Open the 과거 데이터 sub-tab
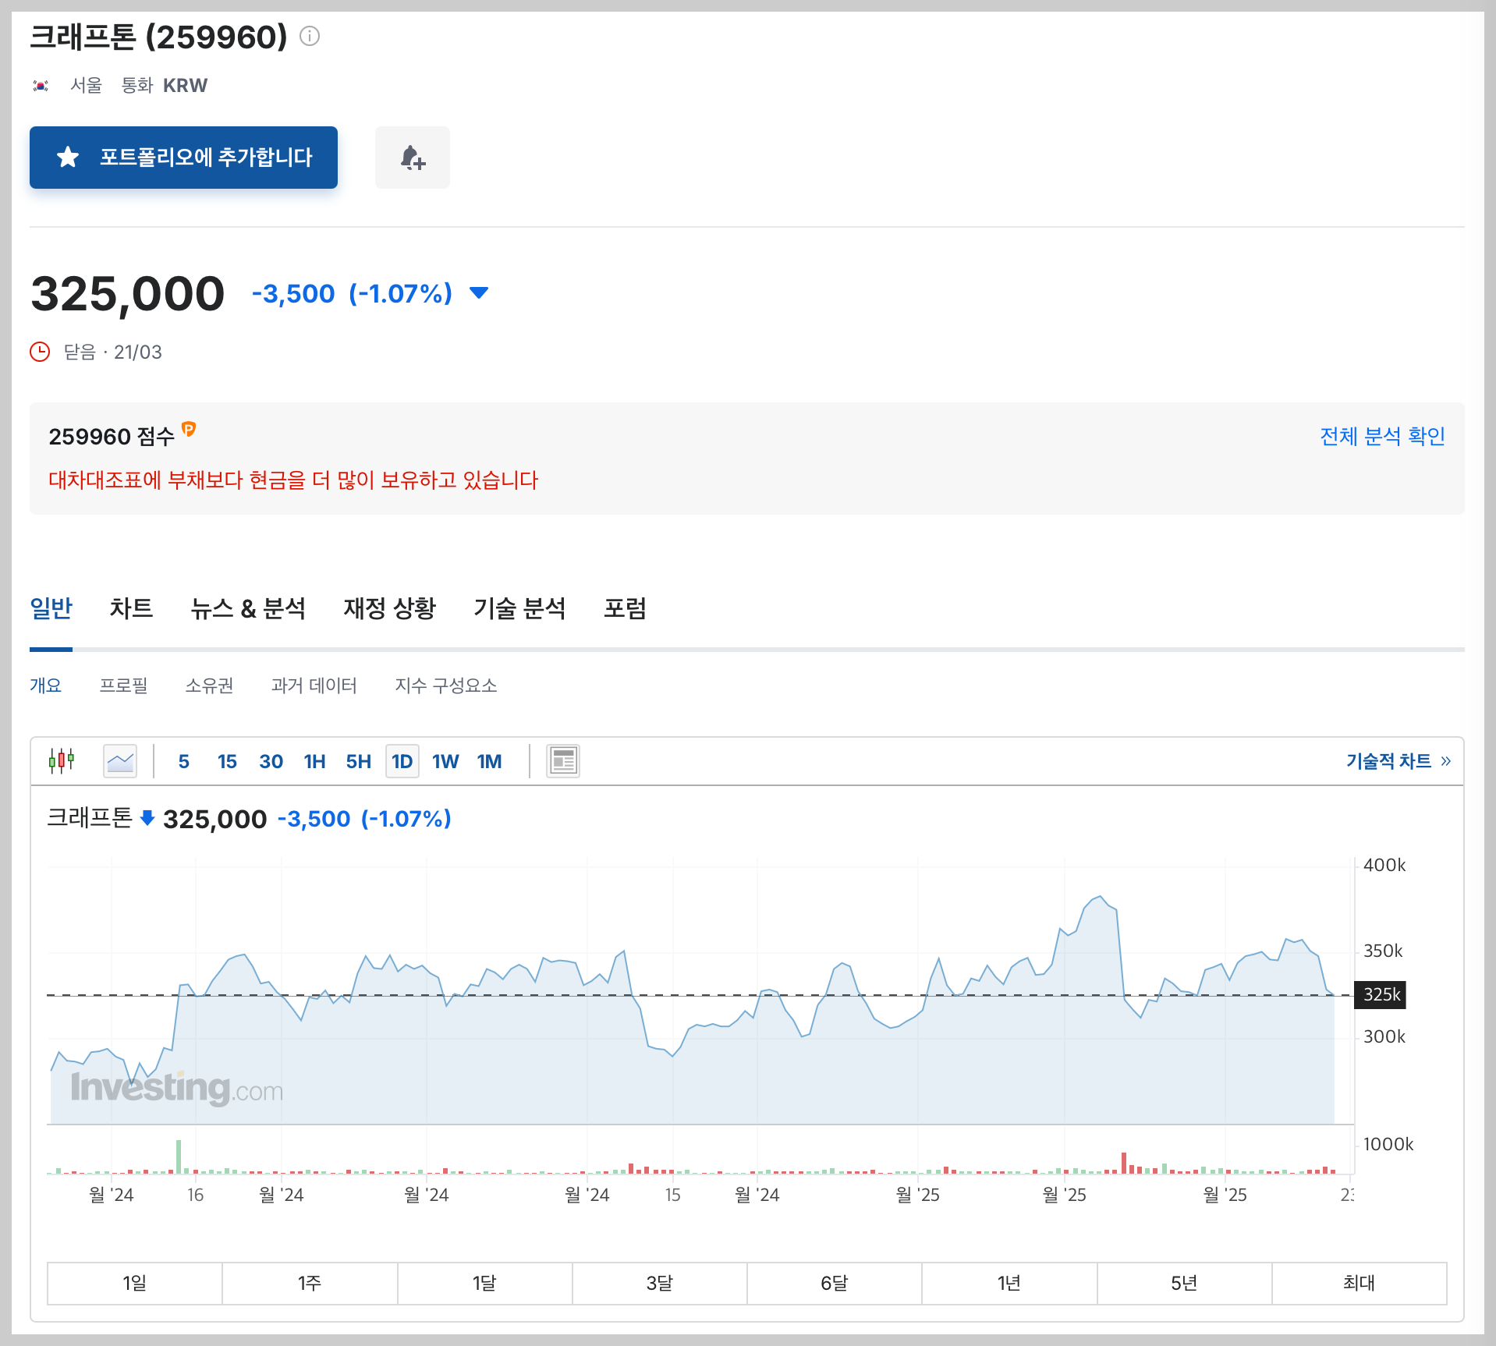This screenshot has width=1496, height=1346. pyautogui.click(x=314, y=685)
